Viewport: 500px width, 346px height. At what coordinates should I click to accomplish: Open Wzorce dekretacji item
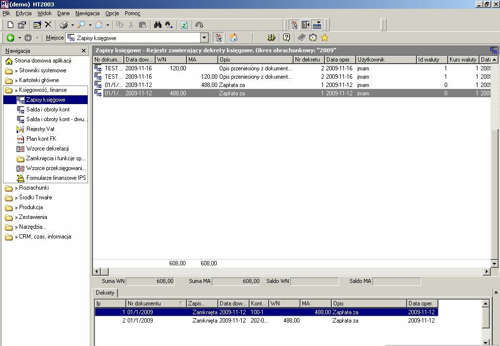tap(47, 149)
